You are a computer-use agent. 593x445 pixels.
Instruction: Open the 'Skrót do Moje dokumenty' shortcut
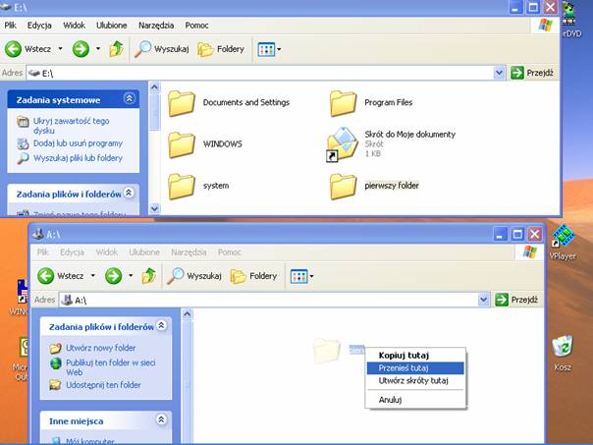pos(343,143)
